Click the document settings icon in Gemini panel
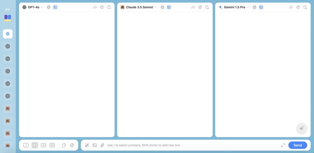Viewport: 314px width, 153px height. click(305, 7)
